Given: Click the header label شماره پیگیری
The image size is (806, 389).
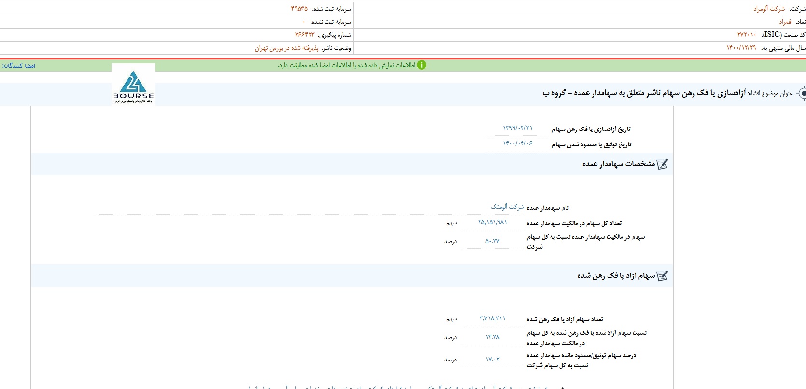Looking at the screenshot, I should coord(335,35).
